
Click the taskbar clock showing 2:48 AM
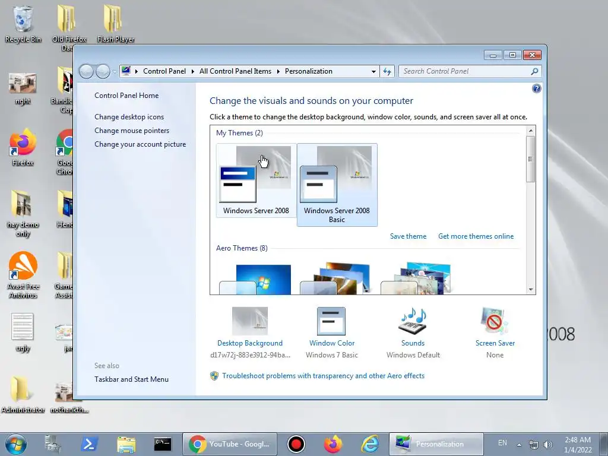[x=578, y=445]
